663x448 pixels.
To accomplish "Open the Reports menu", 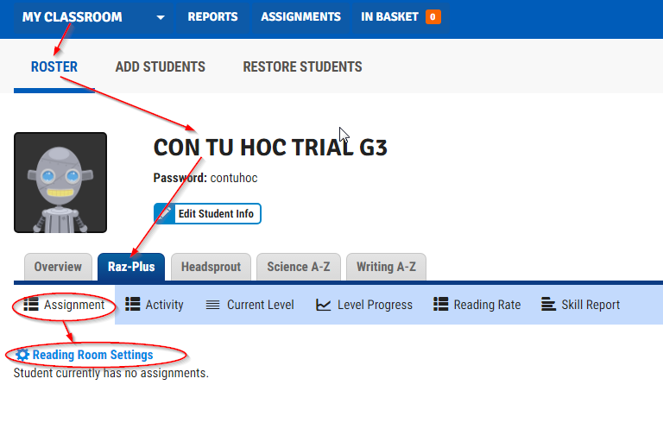I will 212,17.
